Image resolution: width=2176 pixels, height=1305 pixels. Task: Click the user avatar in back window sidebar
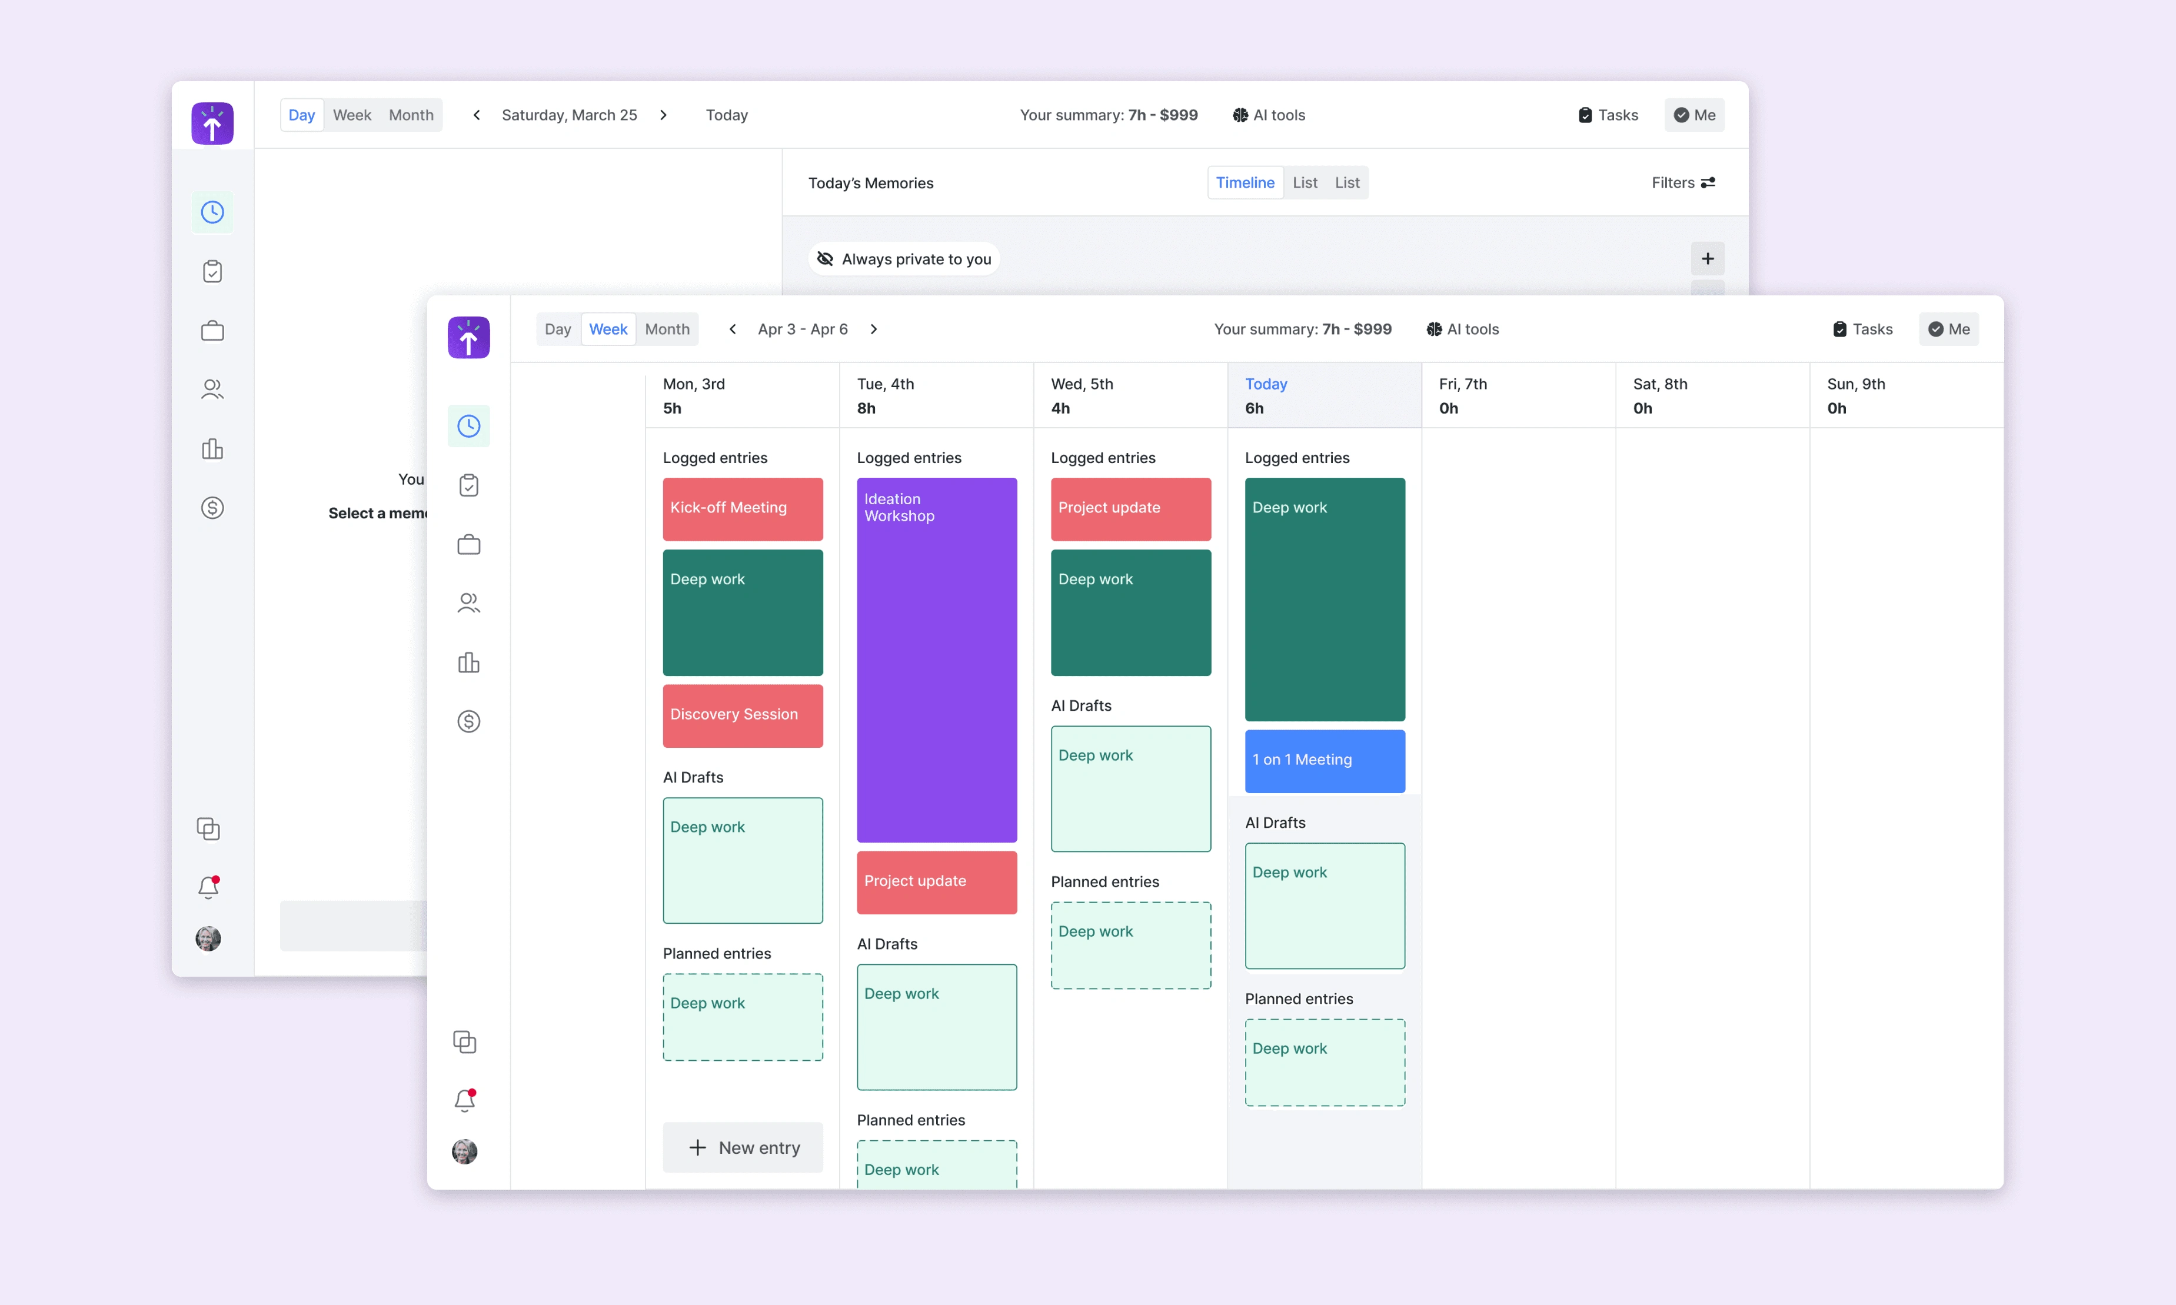tap(208, 938)
